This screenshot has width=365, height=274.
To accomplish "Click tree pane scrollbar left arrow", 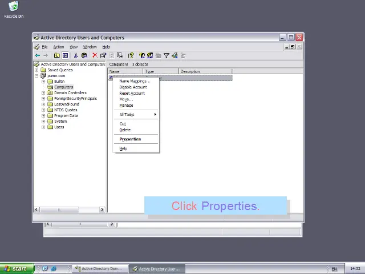I will [x=36, y=209].
